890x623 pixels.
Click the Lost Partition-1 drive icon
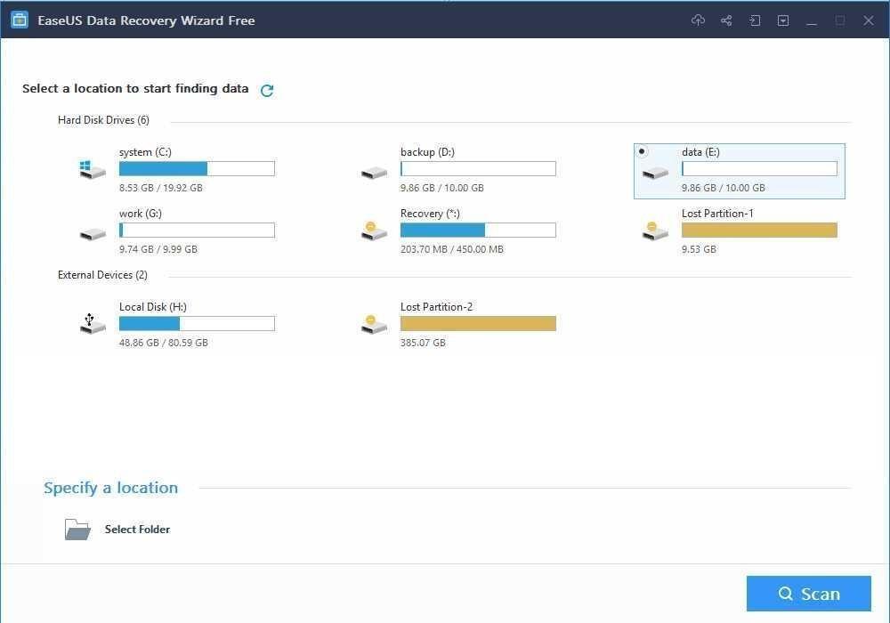tap(655, 231)
